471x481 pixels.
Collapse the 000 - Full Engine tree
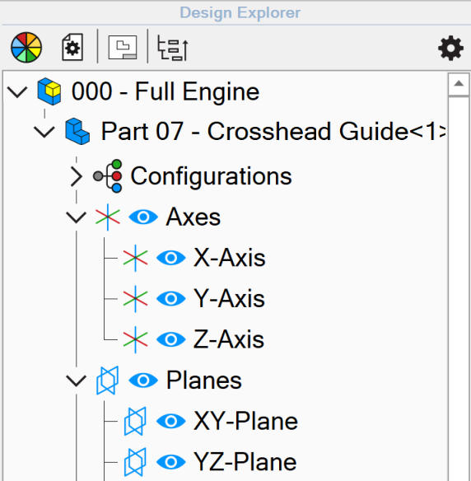coord(17,92)
